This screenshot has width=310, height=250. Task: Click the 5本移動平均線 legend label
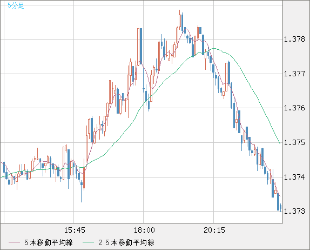49,242
